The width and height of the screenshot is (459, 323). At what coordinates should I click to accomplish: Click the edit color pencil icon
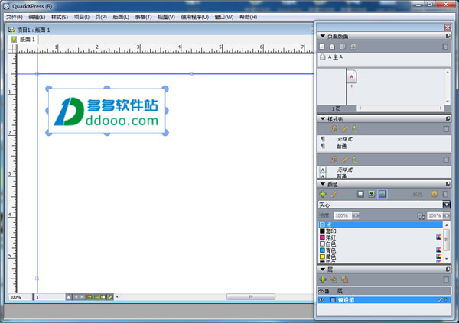[x=334, y=194]
